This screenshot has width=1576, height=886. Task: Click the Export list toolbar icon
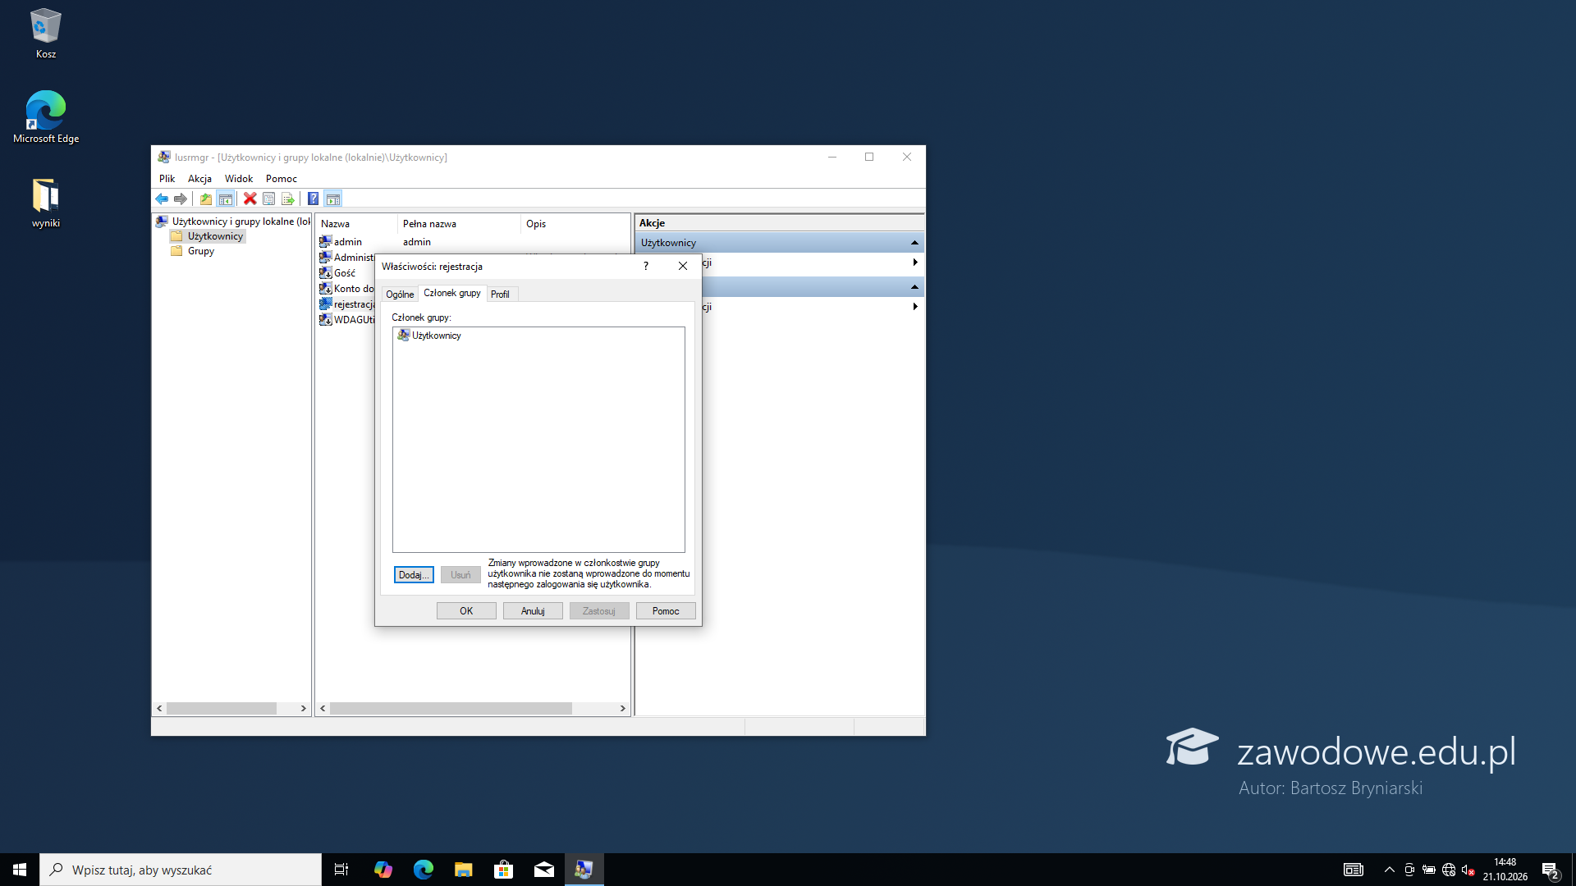point(287,199)
